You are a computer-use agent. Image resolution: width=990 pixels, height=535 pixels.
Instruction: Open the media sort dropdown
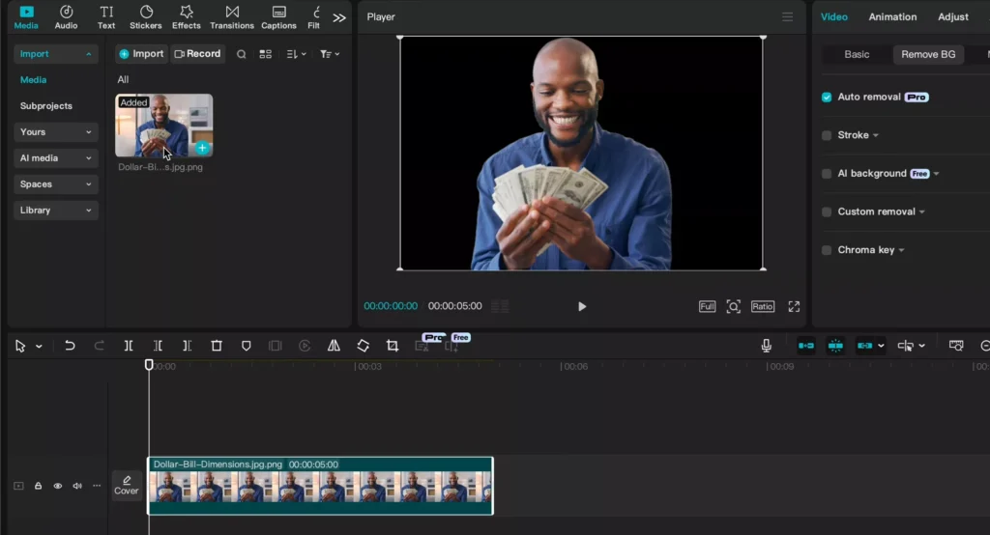point(296,54)
